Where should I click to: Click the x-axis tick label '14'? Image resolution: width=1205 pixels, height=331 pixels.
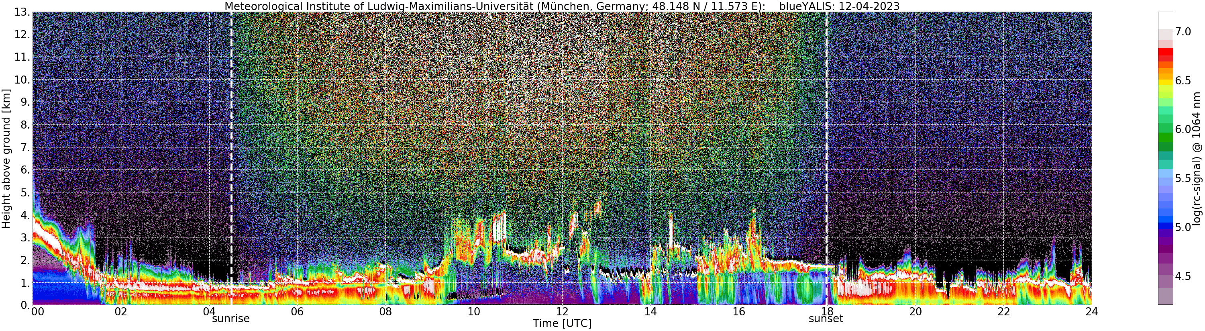[650, 312]
